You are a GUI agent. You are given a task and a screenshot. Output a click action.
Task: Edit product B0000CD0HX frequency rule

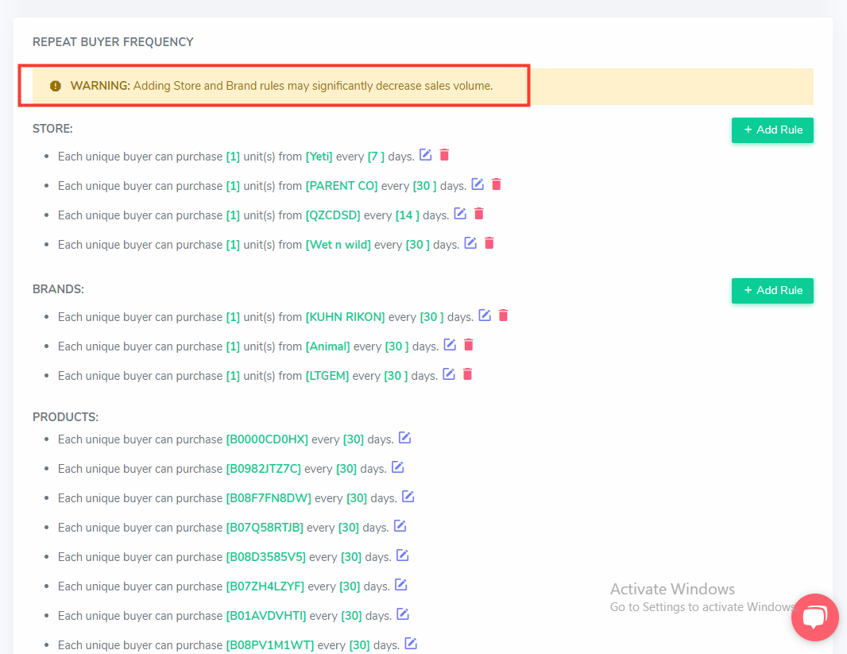(x=405, y=438)
